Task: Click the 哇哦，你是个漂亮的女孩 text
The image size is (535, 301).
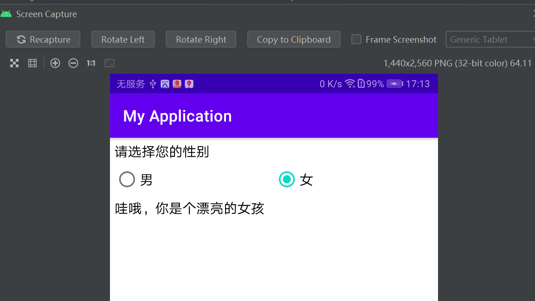Action: pos(189,208)
